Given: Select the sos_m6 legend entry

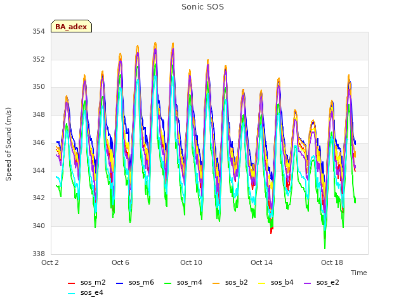Looking at the screenshot, I should click(x=135, y=282).
